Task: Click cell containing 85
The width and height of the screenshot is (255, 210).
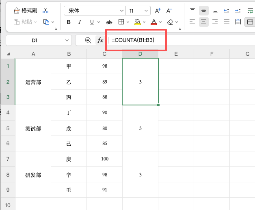Action: pos(105,144)
